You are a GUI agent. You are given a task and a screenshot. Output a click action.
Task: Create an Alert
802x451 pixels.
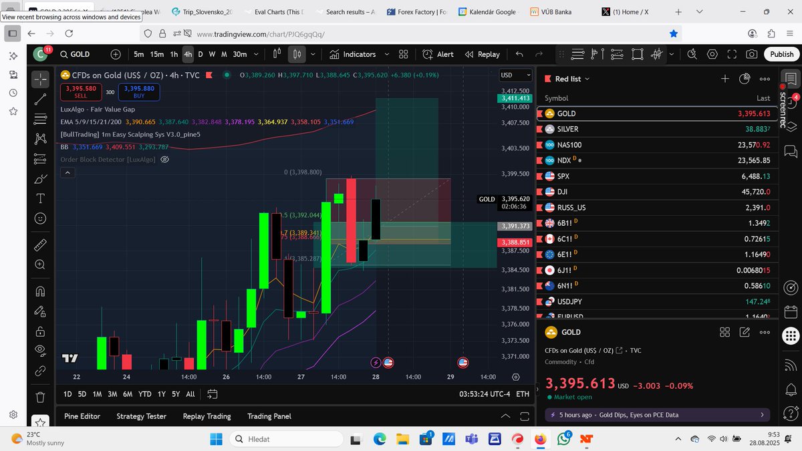438,55
